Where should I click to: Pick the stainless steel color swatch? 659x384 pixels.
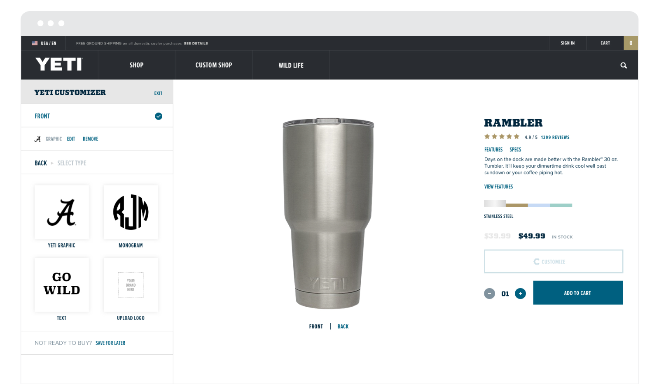click(x=495, y=204)
